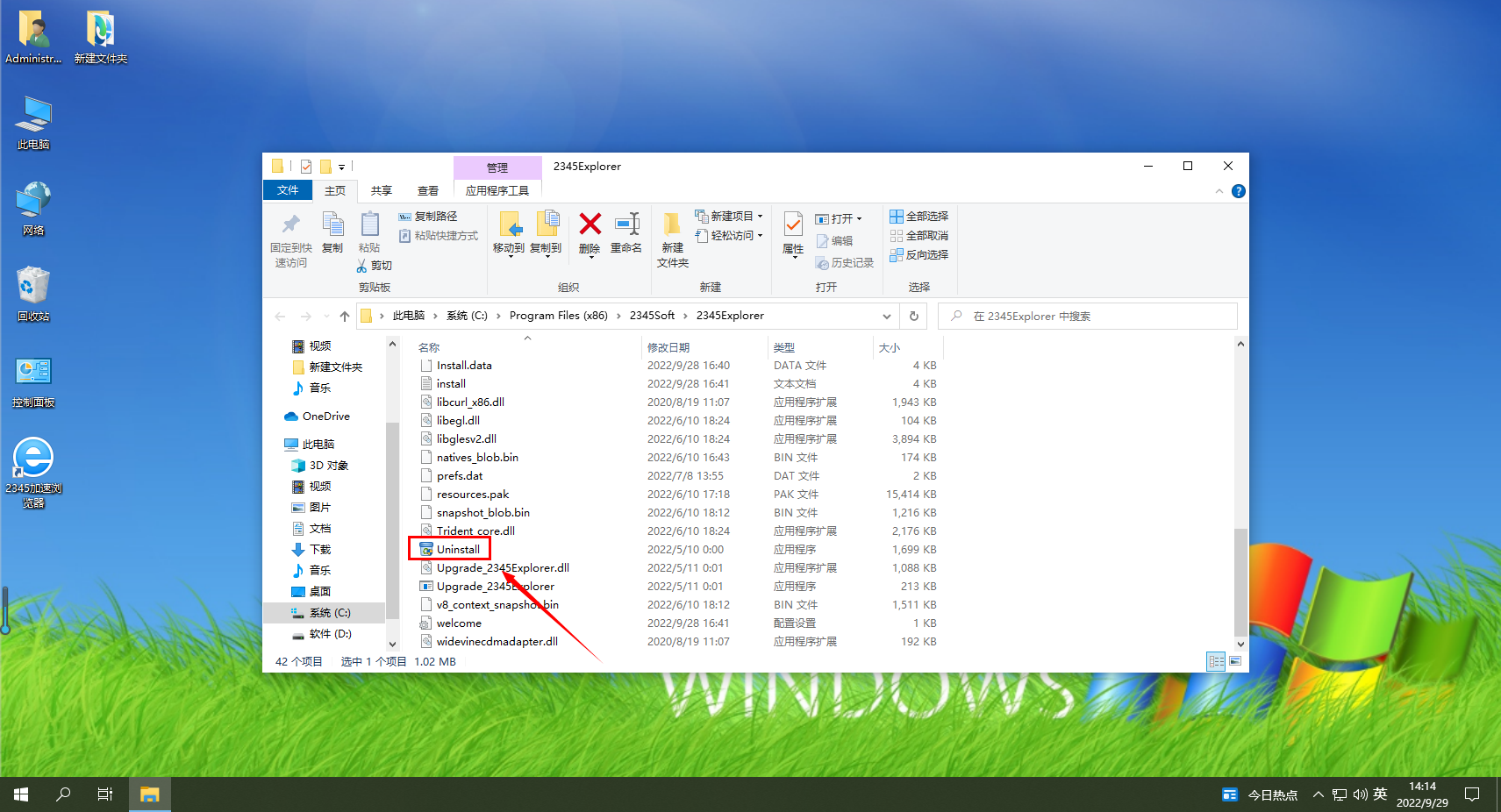Go up one folder with the Up arrow

345,316
